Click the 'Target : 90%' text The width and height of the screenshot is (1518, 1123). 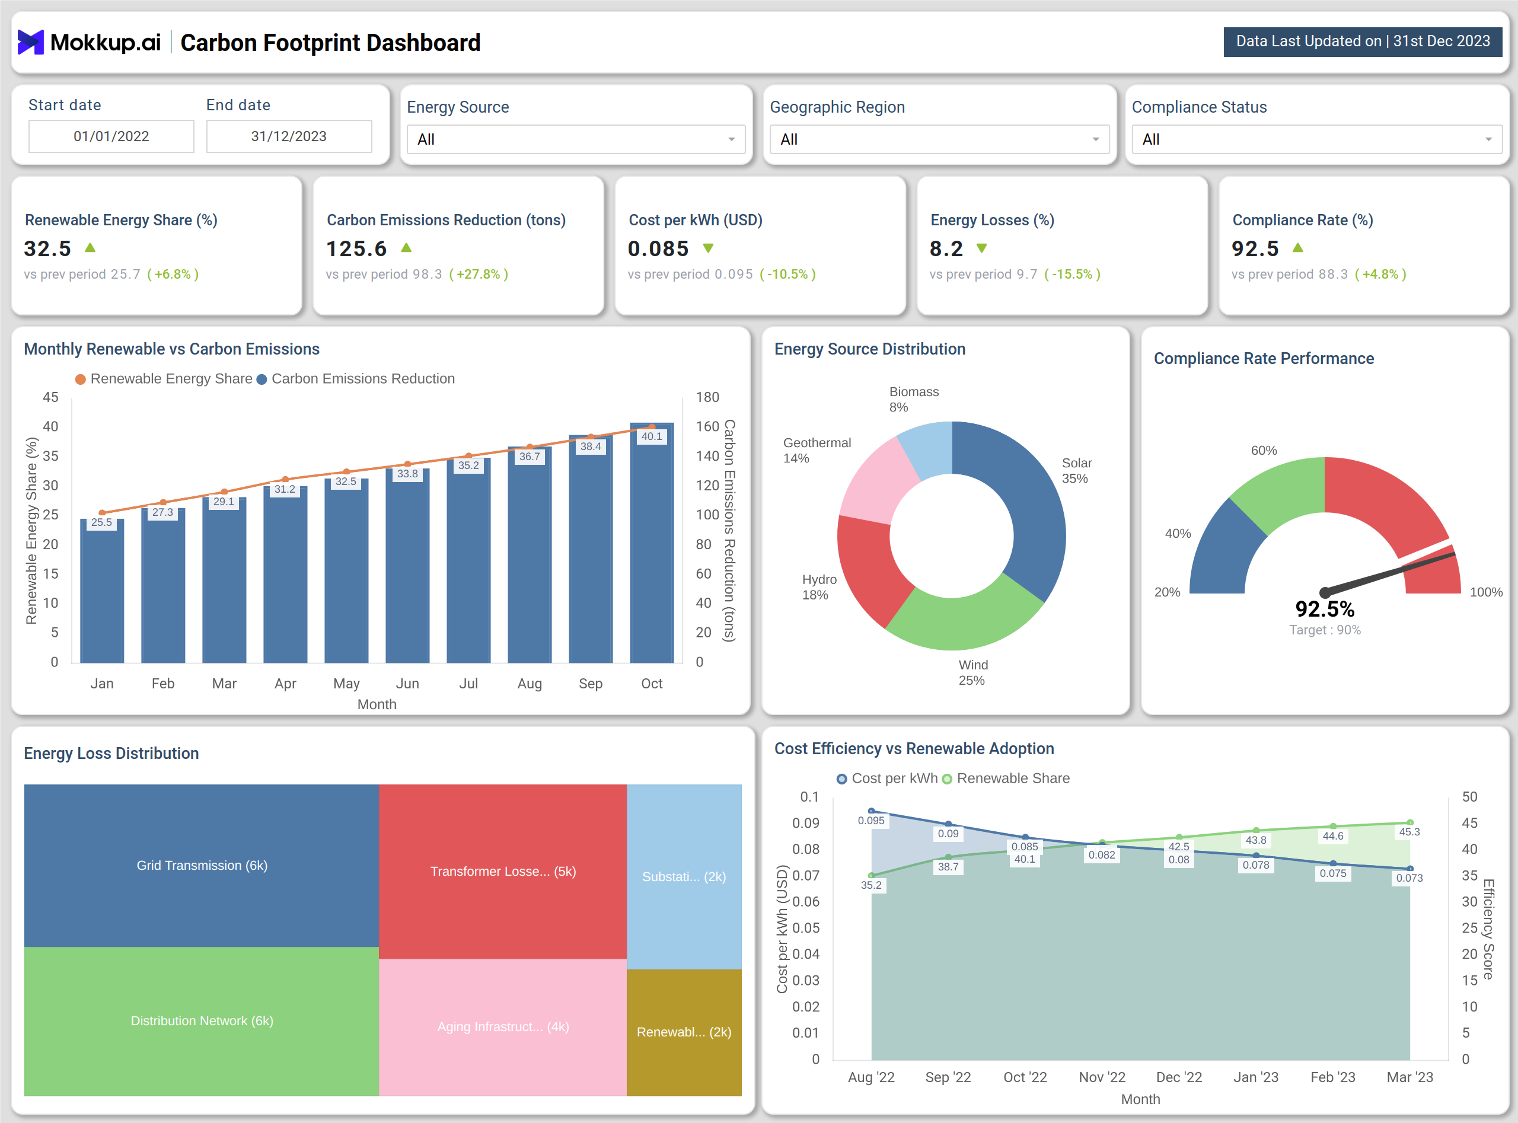click(x=1324, y=630)
